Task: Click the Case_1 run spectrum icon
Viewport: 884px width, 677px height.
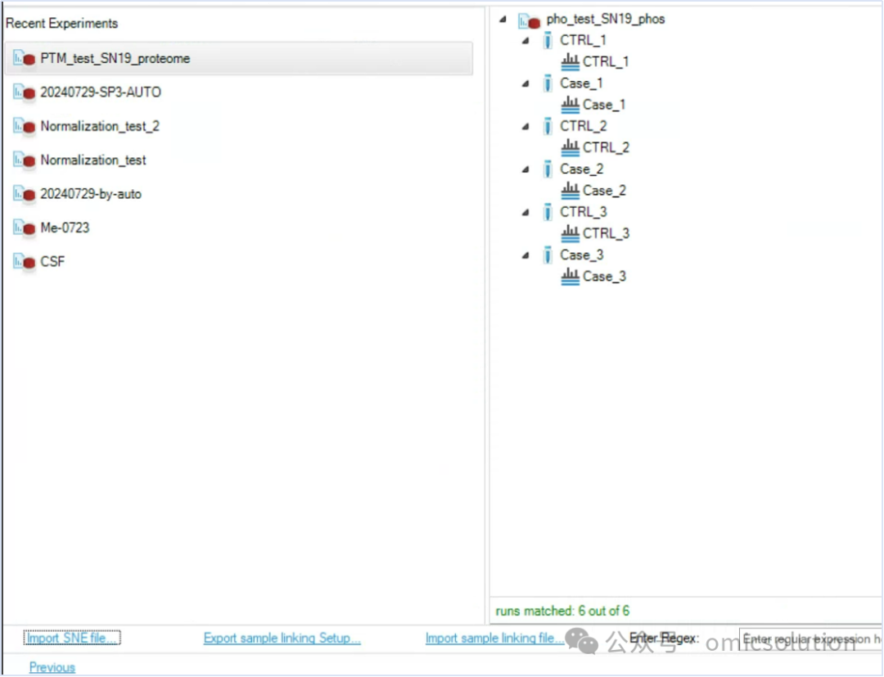Action: [x=570, y=104]
